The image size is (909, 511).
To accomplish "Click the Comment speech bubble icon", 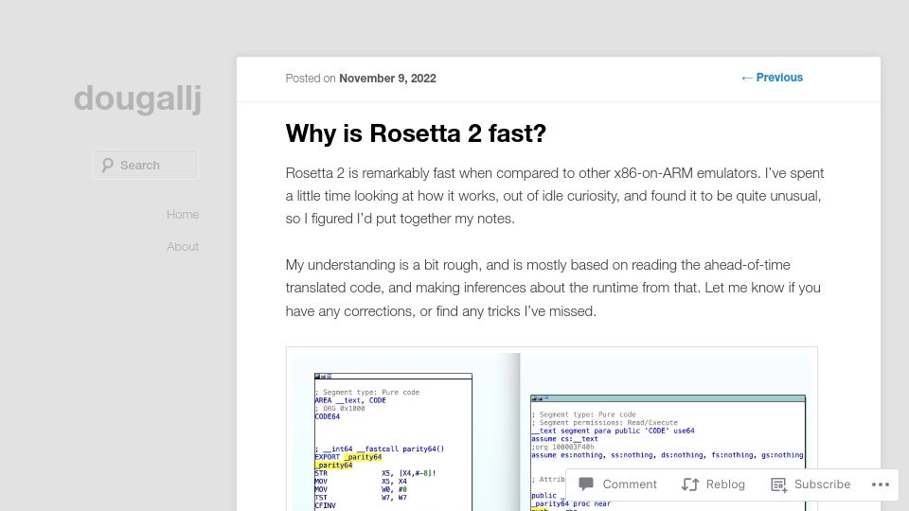I will pos(586,484).
